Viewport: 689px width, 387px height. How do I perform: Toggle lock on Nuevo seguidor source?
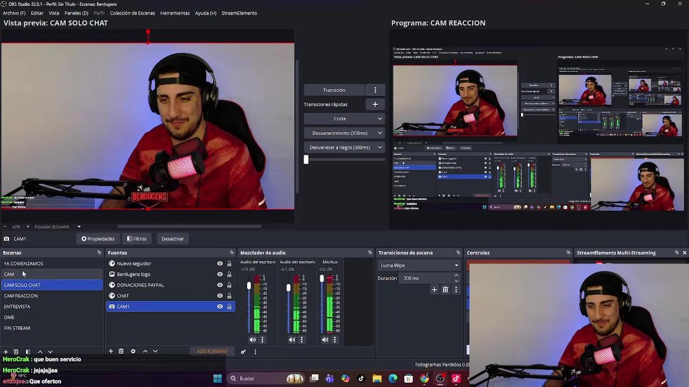click(x=229, y=263)
